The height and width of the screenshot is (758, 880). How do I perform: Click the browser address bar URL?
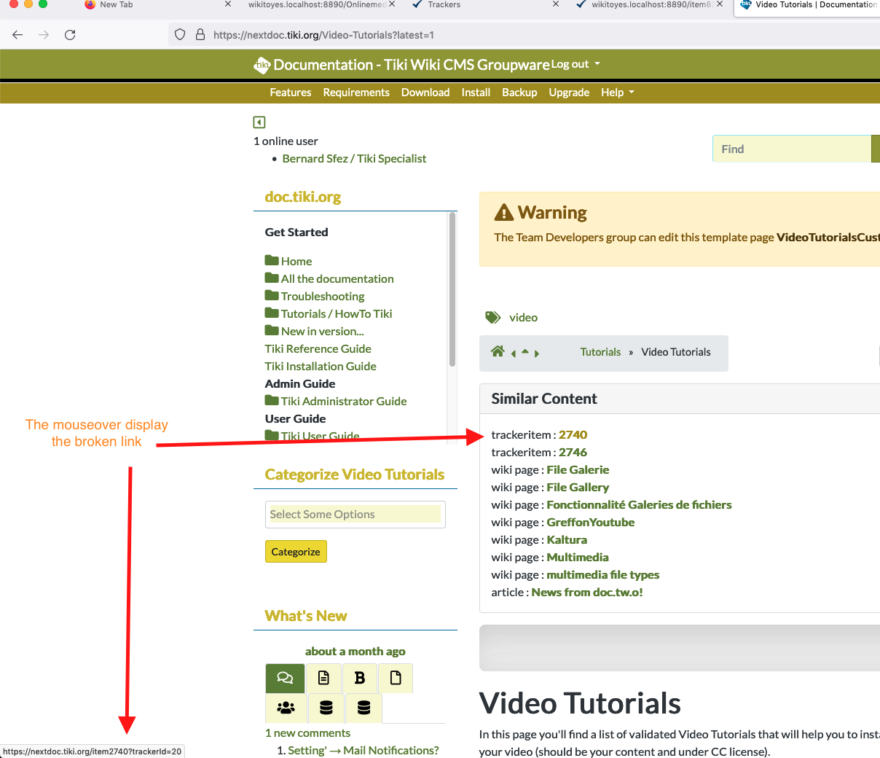click(x=323, y=35)
